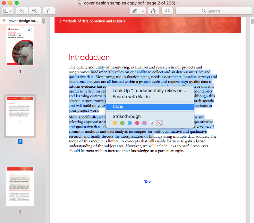Image resolution: width=254 pixels, height=223 pixels.
Task: Choose Strikethrough in the context menu
Action: (126, 116)
